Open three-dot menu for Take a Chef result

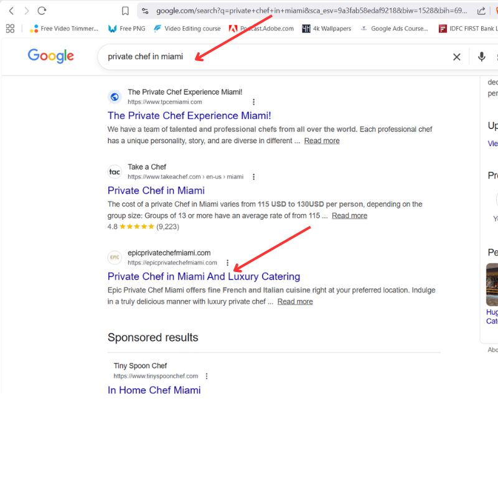tap(253, 177)
